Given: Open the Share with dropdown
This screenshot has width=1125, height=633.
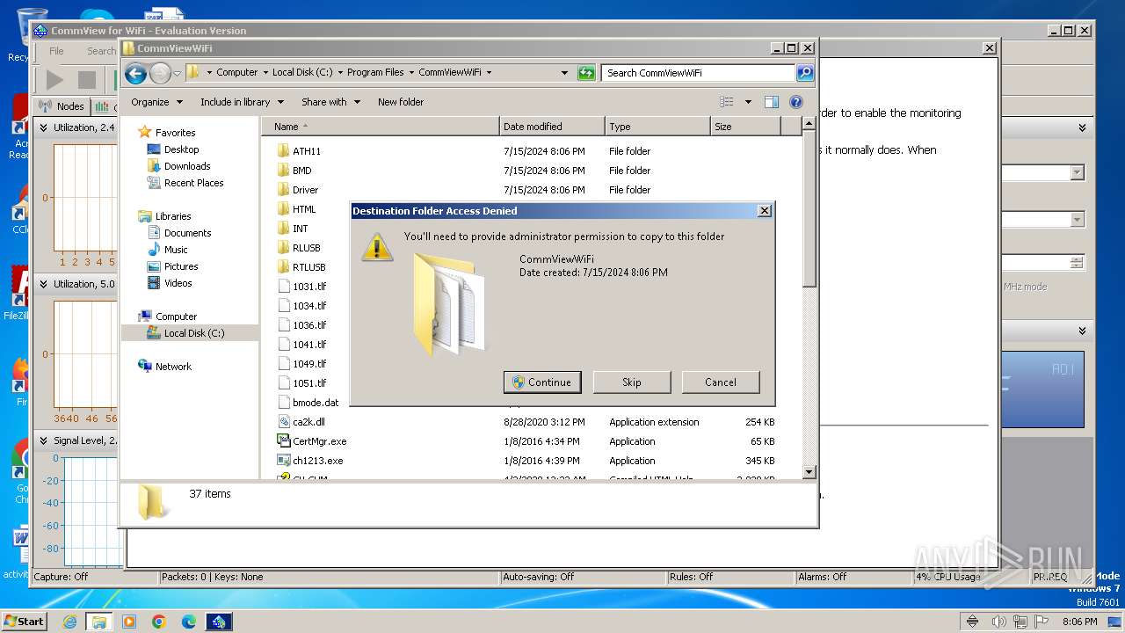Looking at the screenshot, I should pyautogui.click(x=330, y=102).
